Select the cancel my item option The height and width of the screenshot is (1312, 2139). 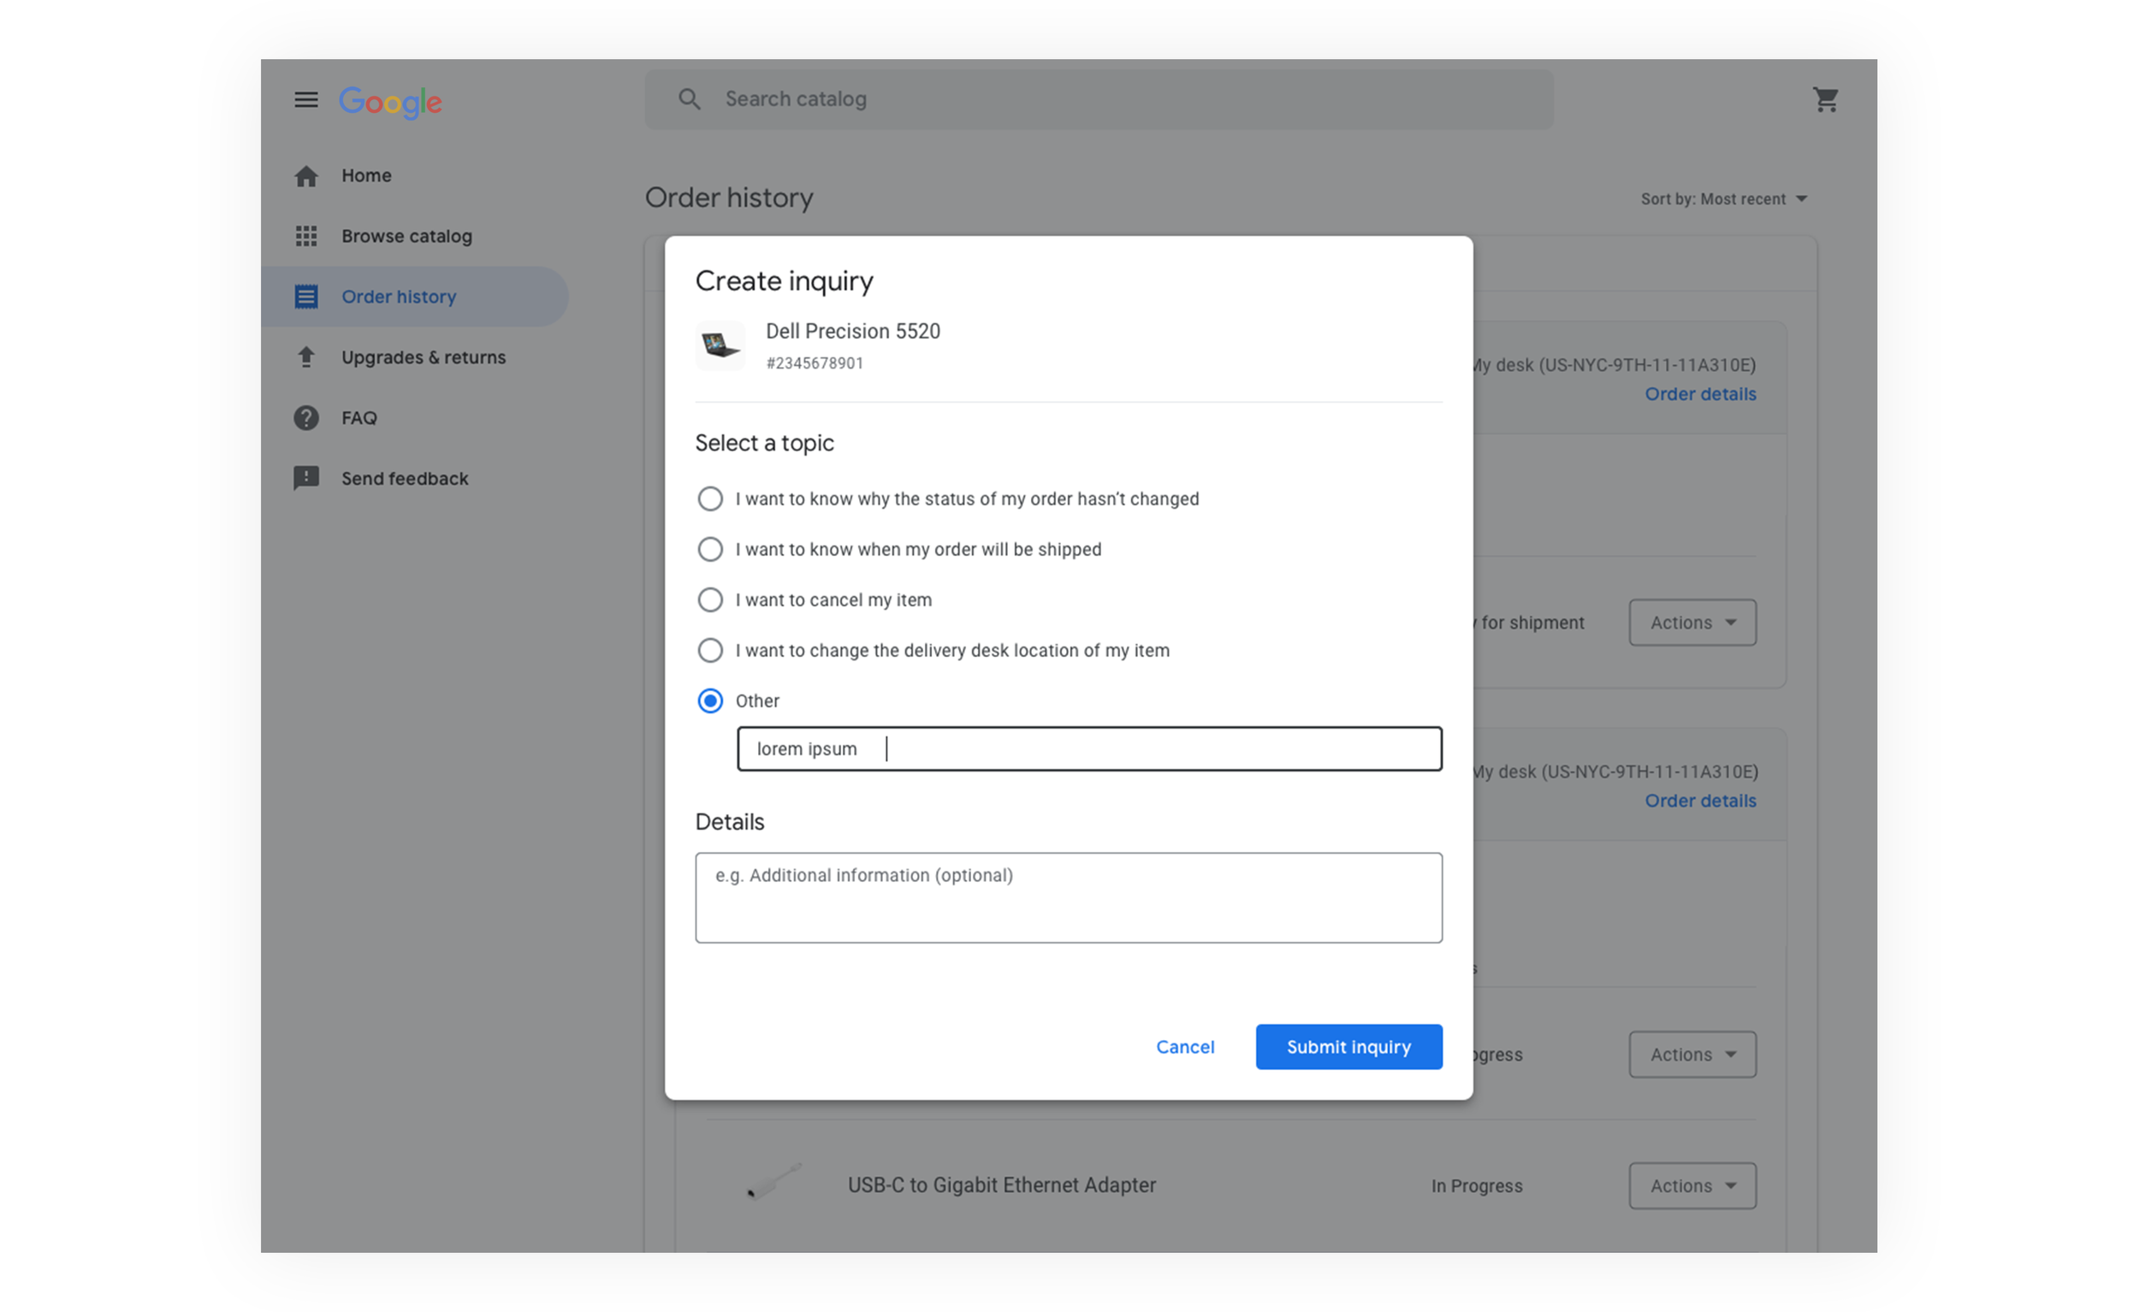tap(710, 600)
